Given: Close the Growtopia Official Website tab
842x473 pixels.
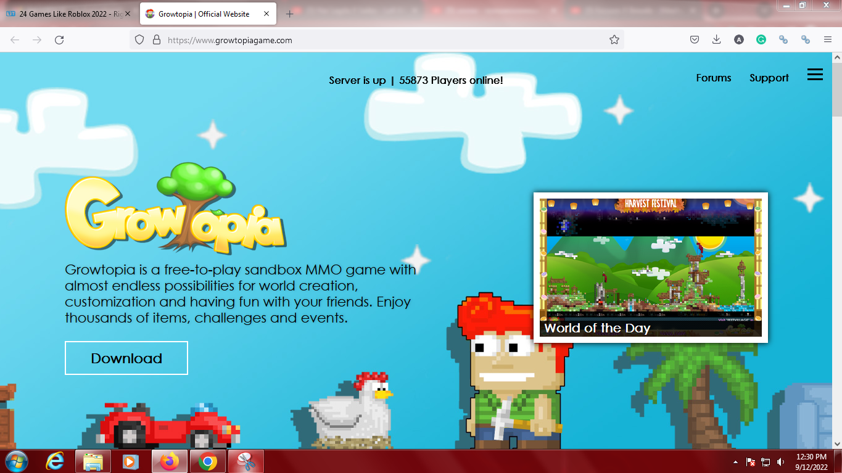Looking at the screenshot, I should coord(266,14).
